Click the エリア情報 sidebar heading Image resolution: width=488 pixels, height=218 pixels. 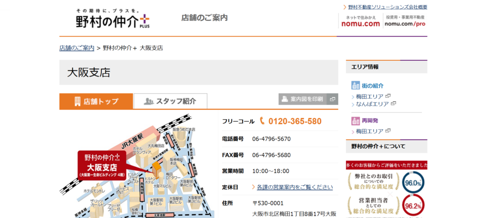386,66
